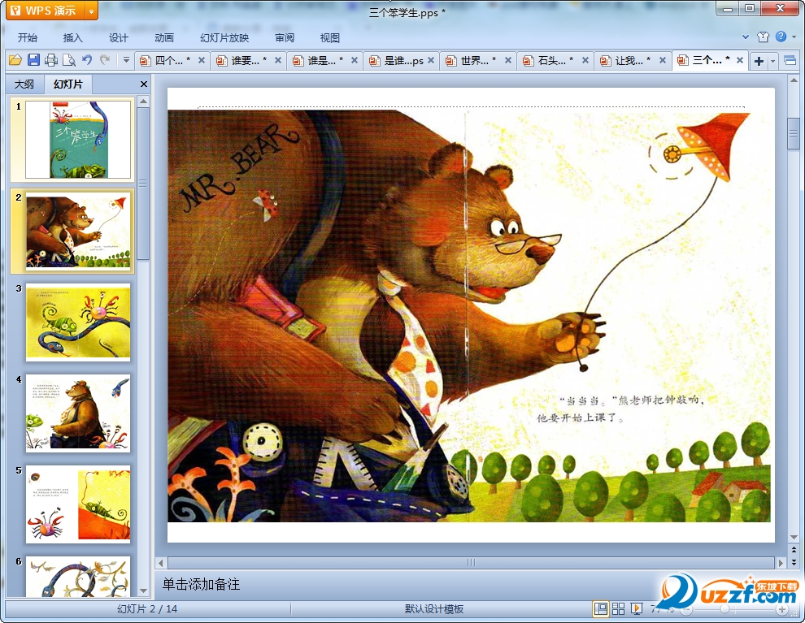This screenshot has height=623, width=805.
Task: Select slide 1 thumbnail with book cover
Action: 78,140
